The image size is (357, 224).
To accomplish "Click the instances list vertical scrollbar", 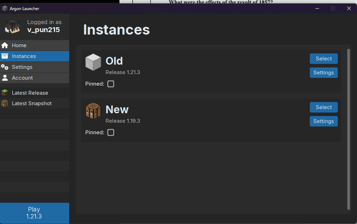I will 348,129.
